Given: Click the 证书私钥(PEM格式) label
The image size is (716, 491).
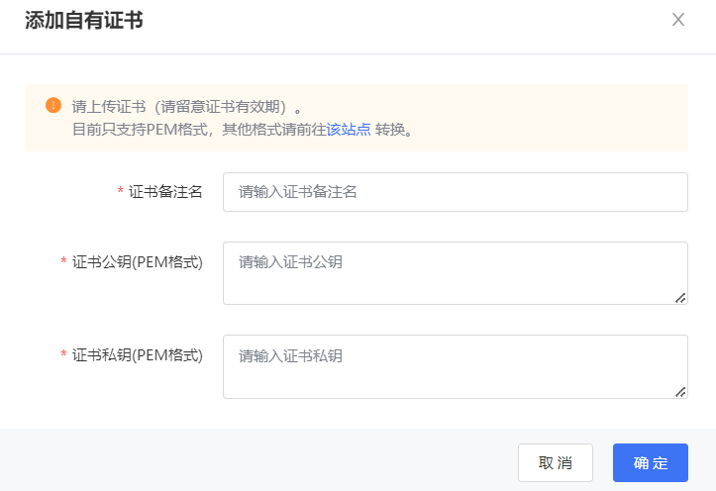Looking at the screenshot, I should pos(138,354).
